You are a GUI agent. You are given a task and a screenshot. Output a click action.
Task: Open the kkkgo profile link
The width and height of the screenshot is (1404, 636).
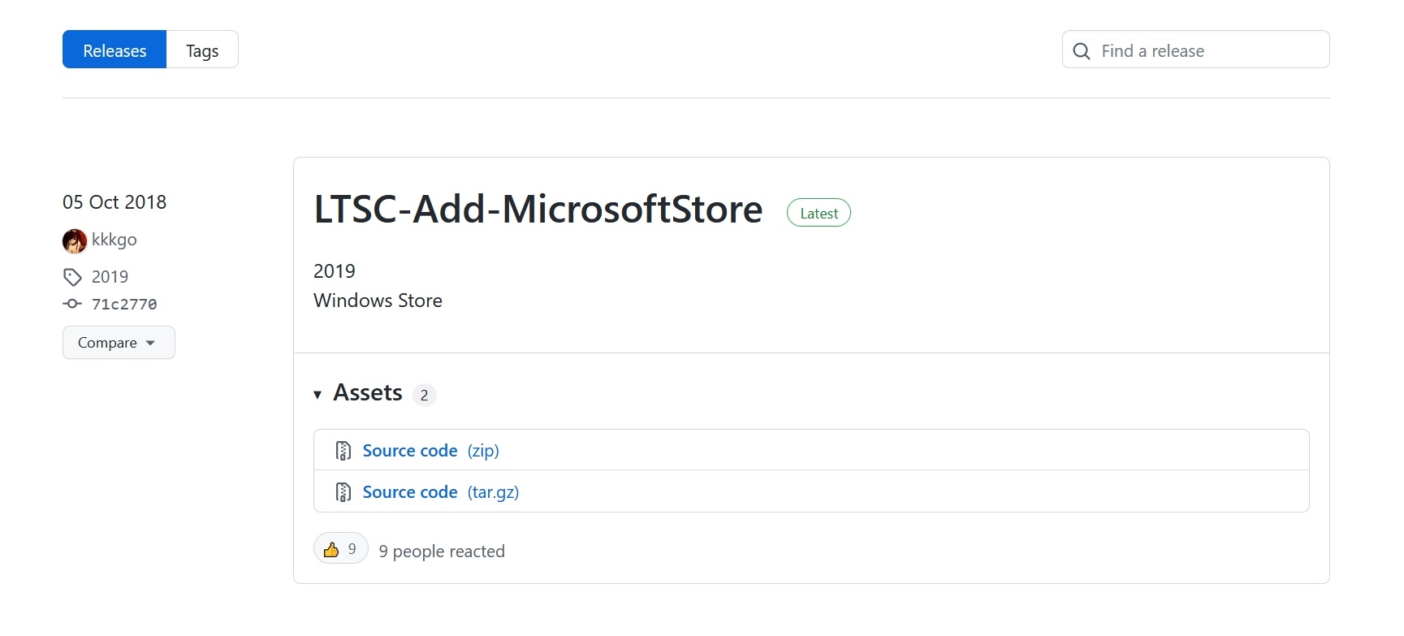pyautogui.click(x=114, y=240)
